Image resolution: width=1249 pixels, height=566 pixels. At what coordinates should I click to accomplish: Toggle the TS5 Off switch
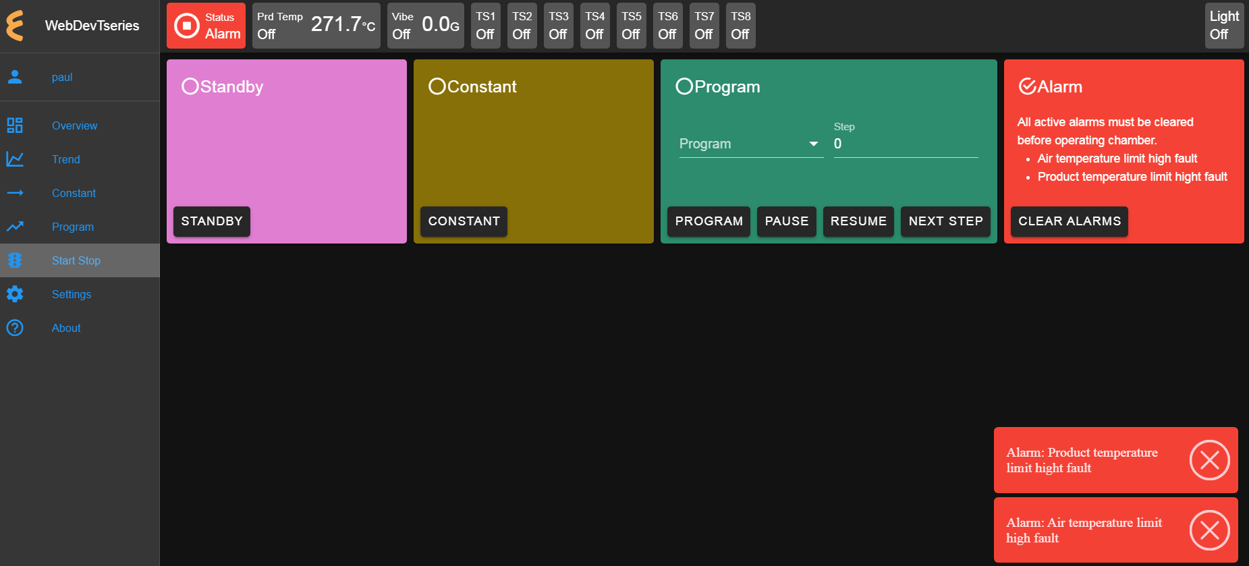[x=632, y=26]
